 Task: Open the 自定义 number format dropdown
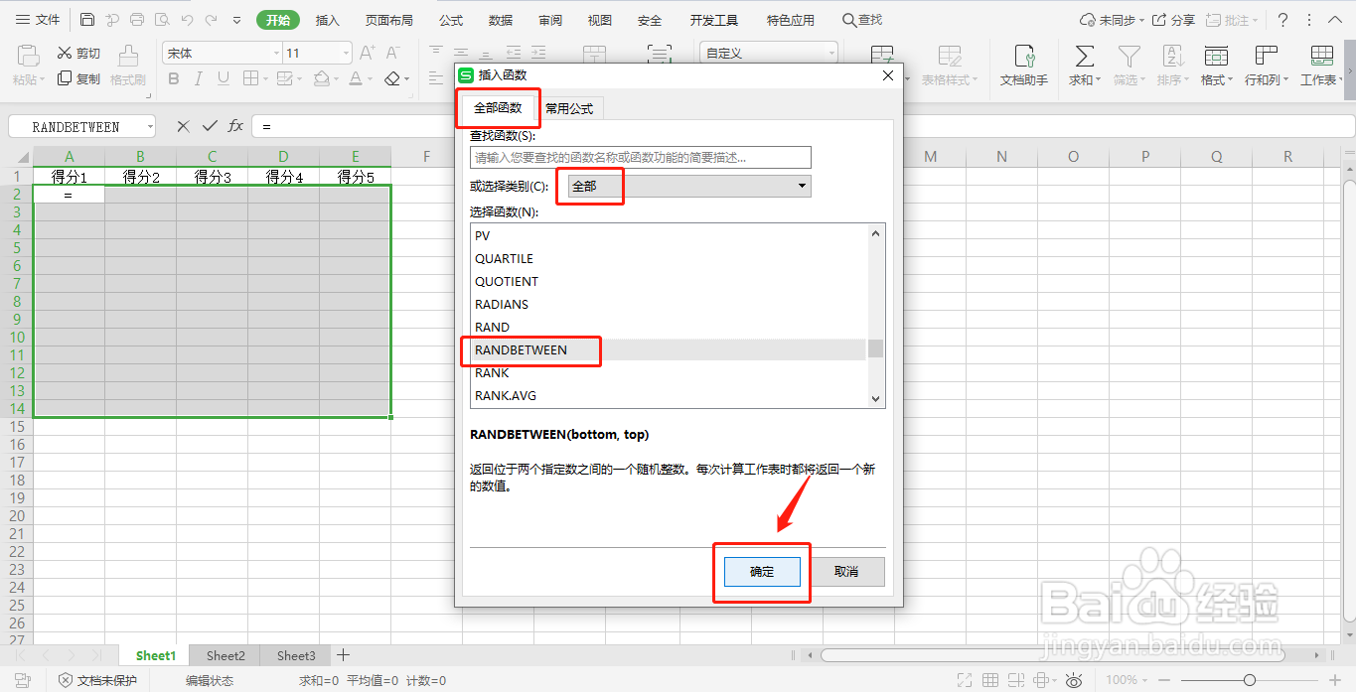pos(830,51)
